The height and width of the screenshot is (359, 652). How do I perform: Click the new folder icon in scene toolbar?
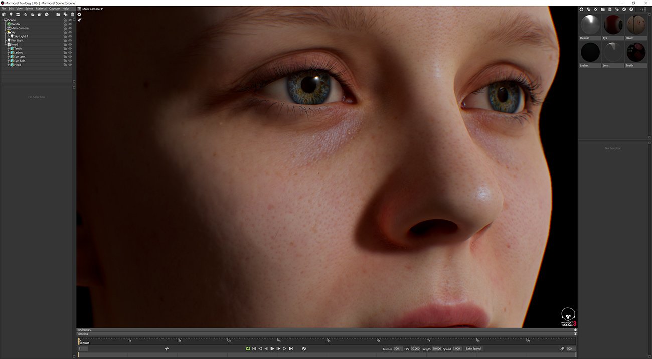pos(58,14)
